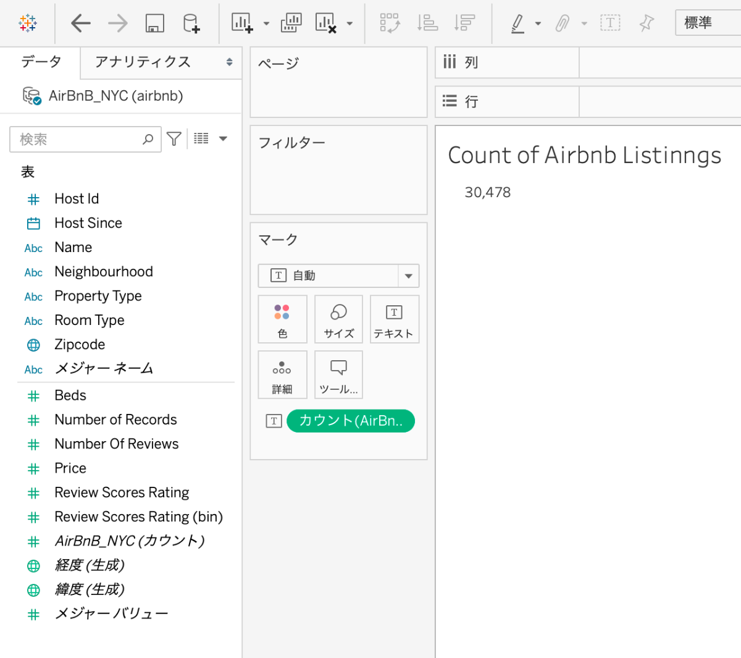Select the Number Of Reviews measure

click(x=116, y=444)
